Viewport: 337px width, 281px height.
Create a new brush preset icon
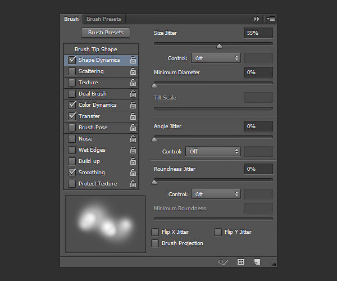point(257,262)
